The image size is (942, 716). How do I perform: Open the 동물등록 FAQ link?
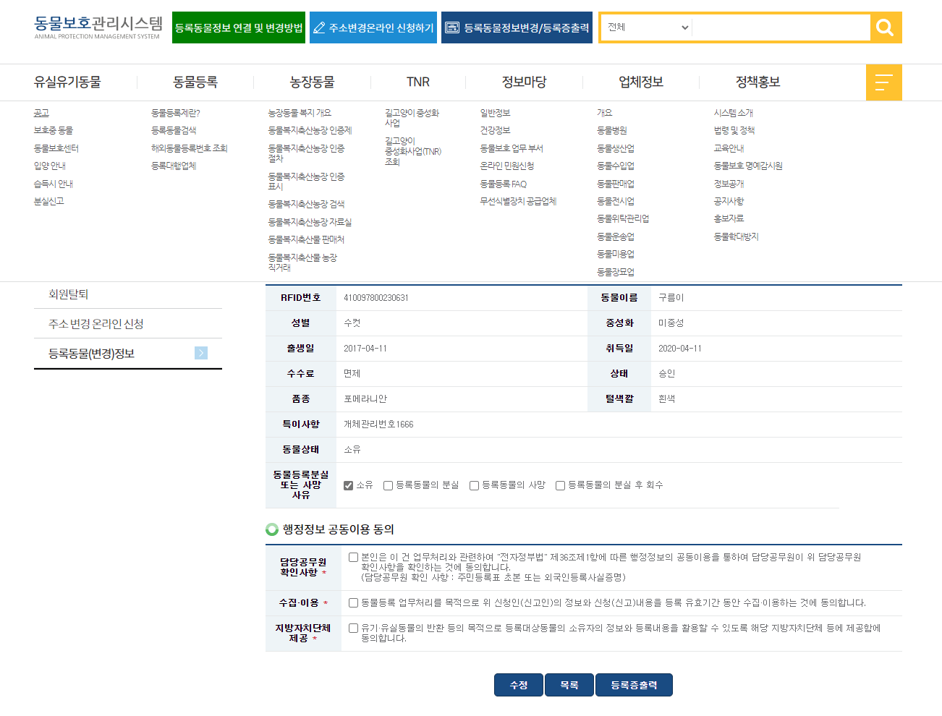point(504,184)
